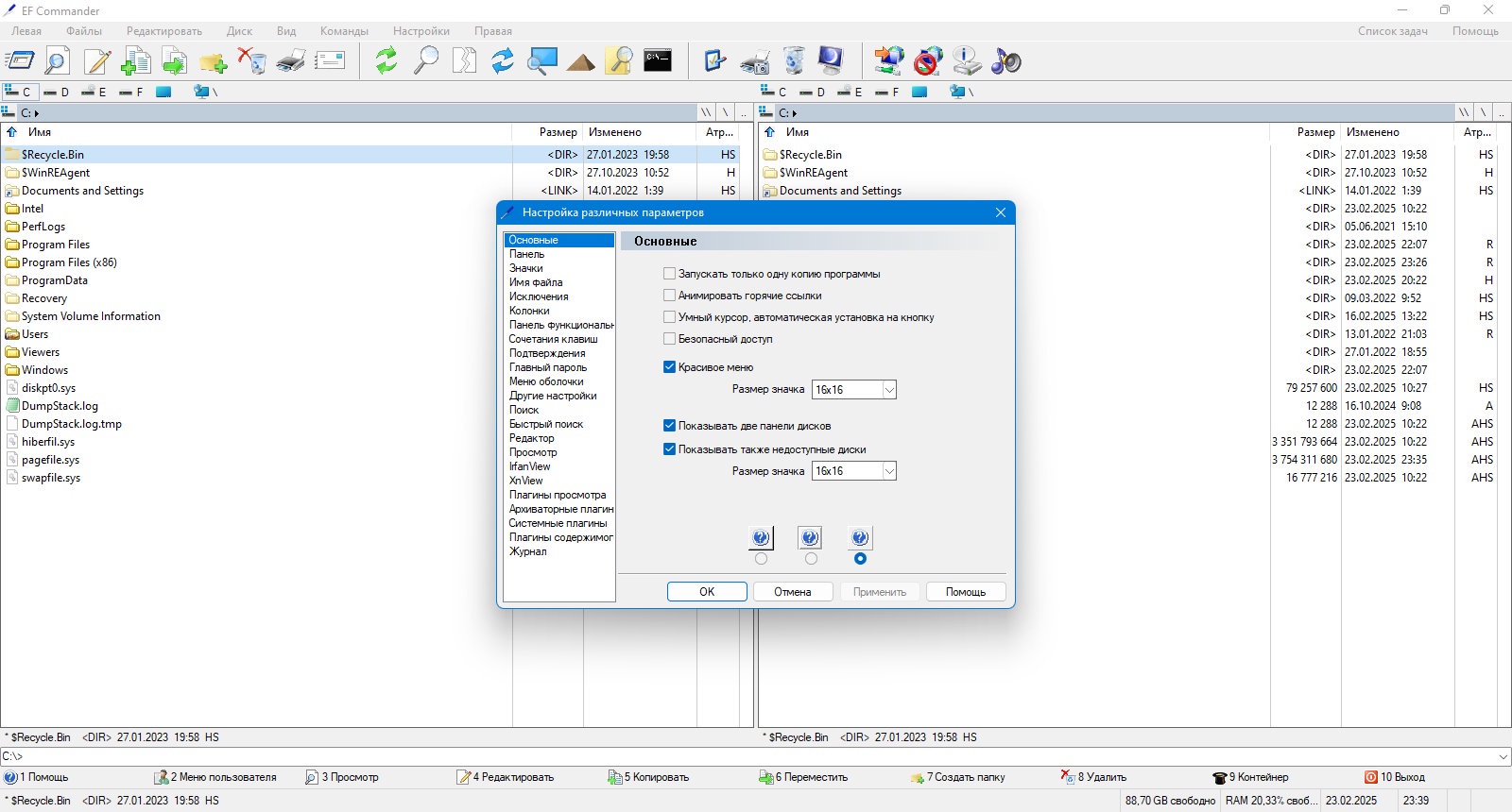Click the View file magnifier toolbar icon
1512x812 pixels.
coord(58,61)
